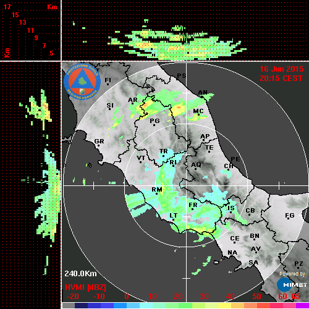This screenshot has width=309, height=309.
Task: Select the FI city marker label
Action: (x=108, y=80)
